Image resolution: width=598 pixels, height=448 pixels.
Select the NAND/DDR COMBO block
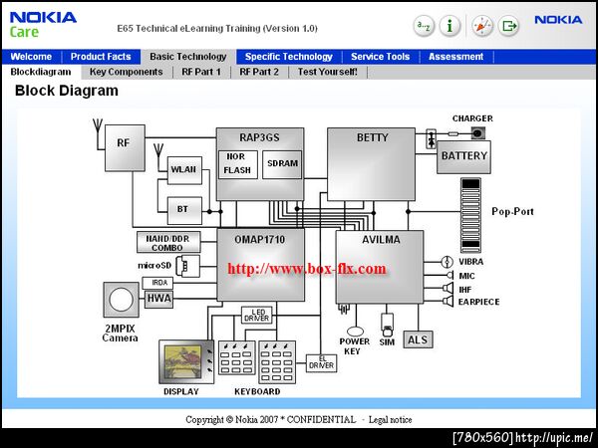pyautogui.click(x=168, y=242)
